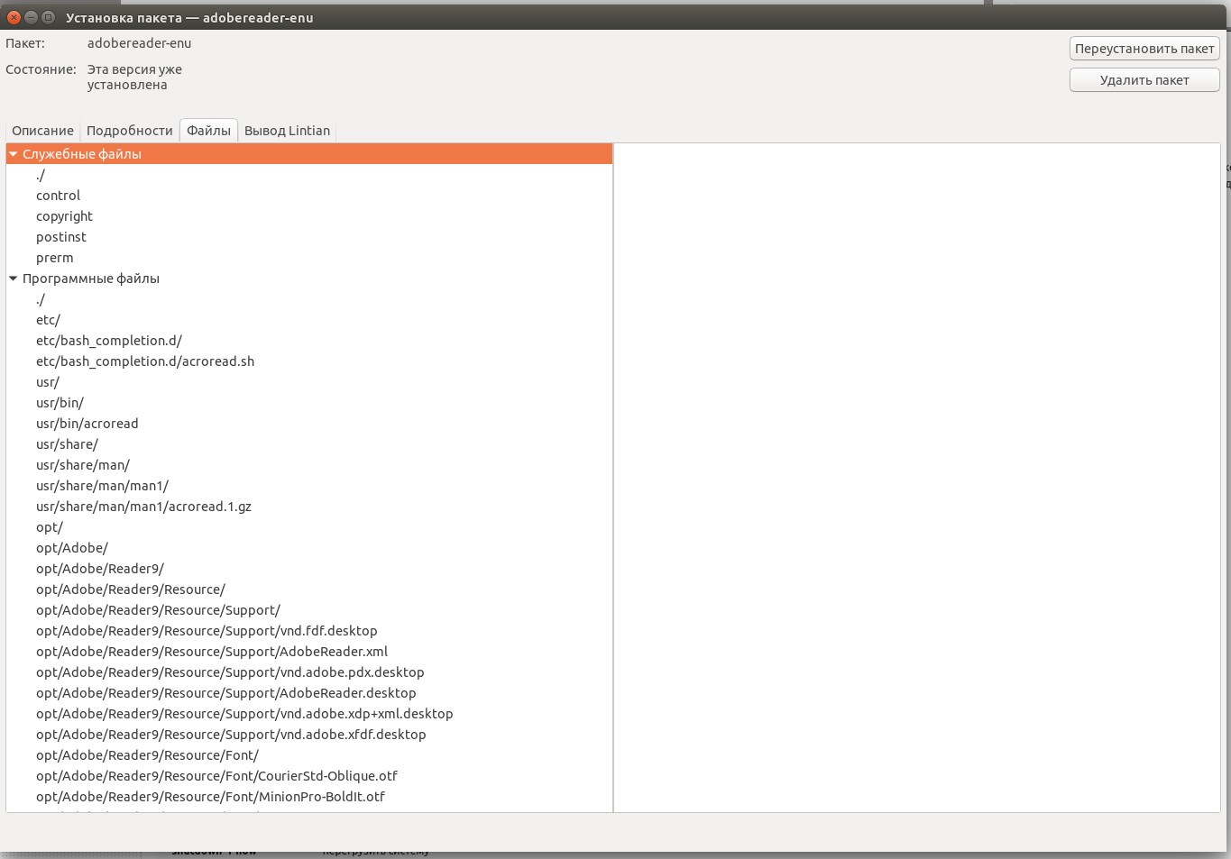Open the Подробности tab

pos(129,131)
